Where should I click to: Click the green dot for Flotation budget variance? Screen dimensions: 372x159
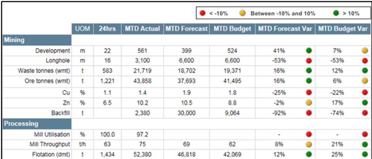pos(365,154)
